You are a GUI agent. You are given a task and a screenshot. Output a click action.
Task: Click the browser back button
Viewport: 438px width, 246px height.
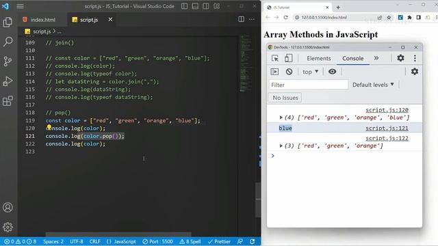tap(268, 17)
